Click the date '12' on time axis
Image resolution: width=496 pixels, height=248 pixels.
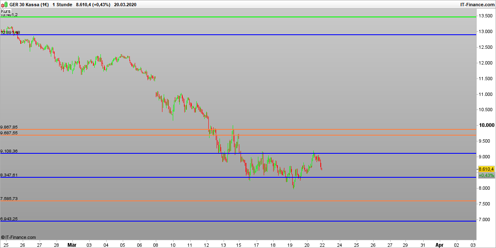coord(206,245)
